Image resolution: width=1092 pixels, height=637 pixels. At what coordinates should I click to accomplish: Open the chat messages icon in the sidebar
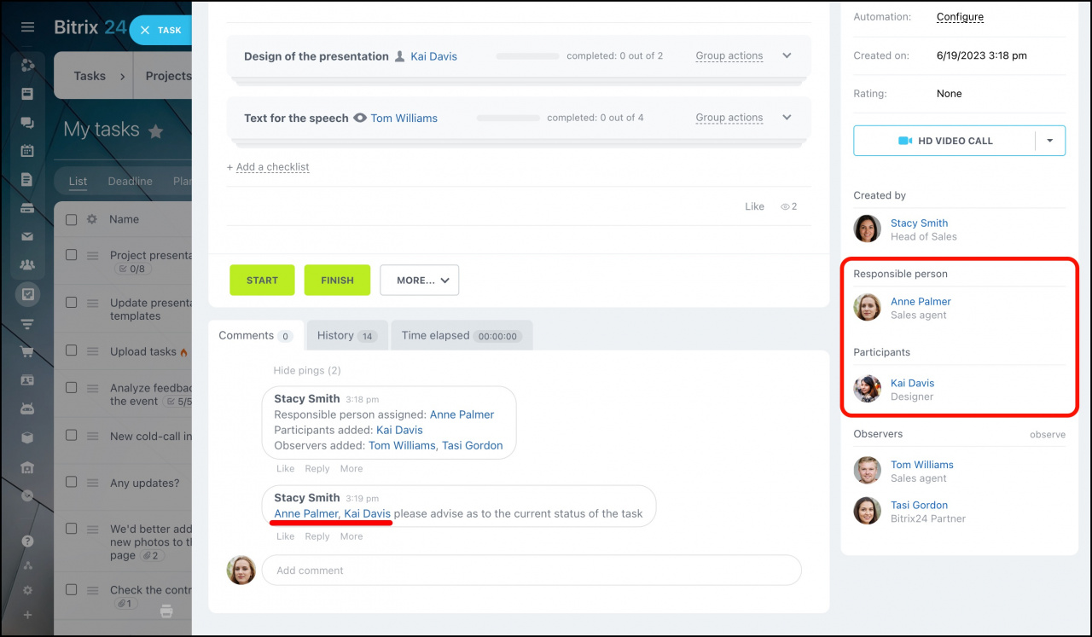(x=27, y=123)
